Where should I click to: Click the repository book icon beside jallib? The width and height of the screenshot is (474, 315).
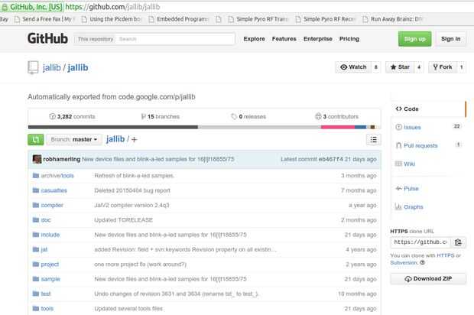pos(33,67)
